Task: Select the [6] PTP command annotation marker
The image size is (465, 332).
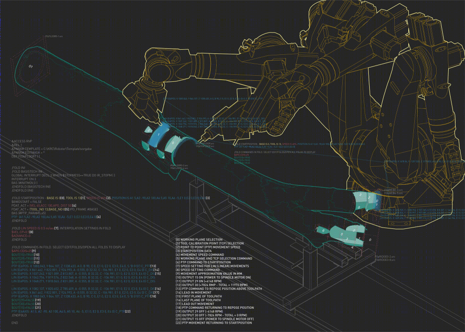Action: 99,217
